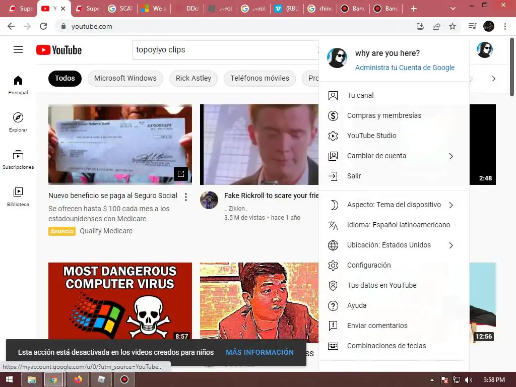Viewport: 516px width, 387px height.
Task: Open Most Dangerous Computer Virus thumbnail
Action: click(120, 301)
